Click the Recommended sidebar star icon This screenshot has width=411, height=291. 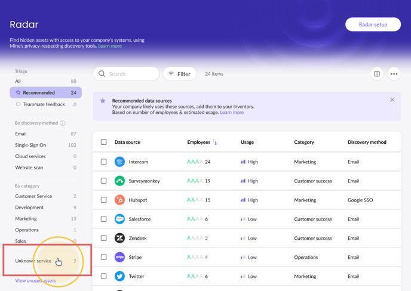coord(18,92)
